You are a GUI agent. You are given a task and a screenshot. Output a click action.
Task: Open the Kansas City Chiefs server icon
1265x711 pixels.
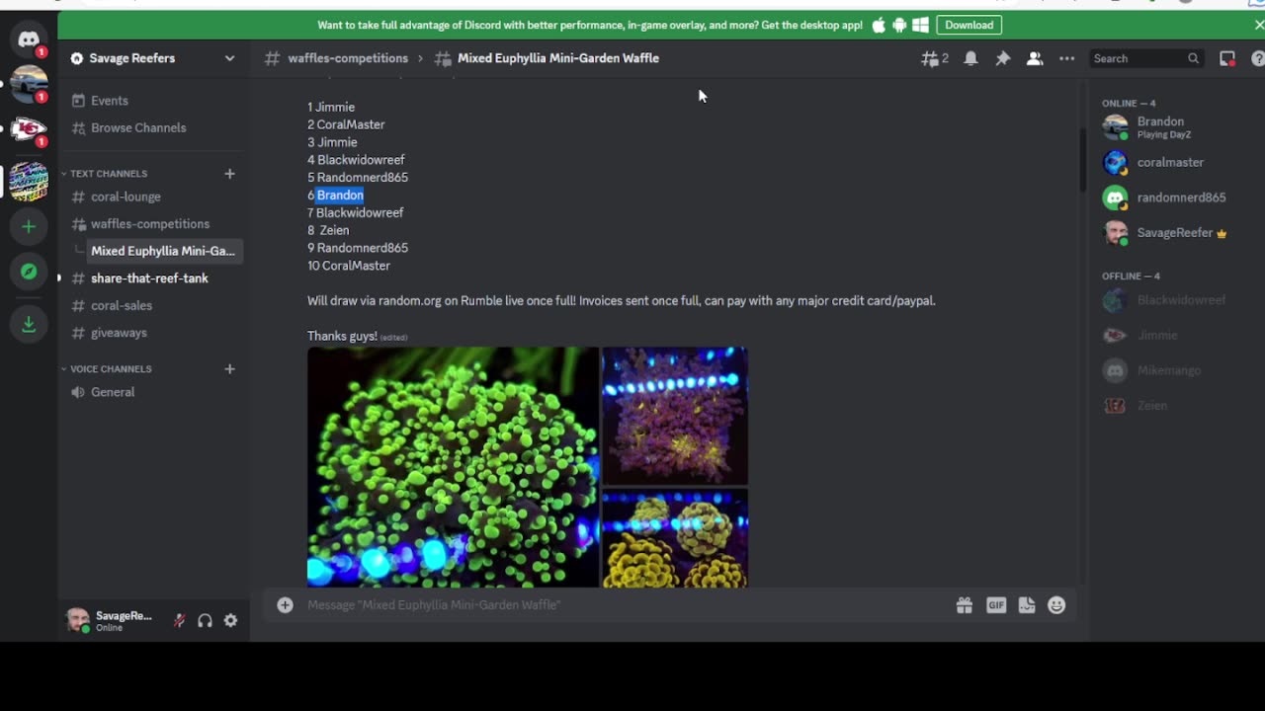pos(28,129)
